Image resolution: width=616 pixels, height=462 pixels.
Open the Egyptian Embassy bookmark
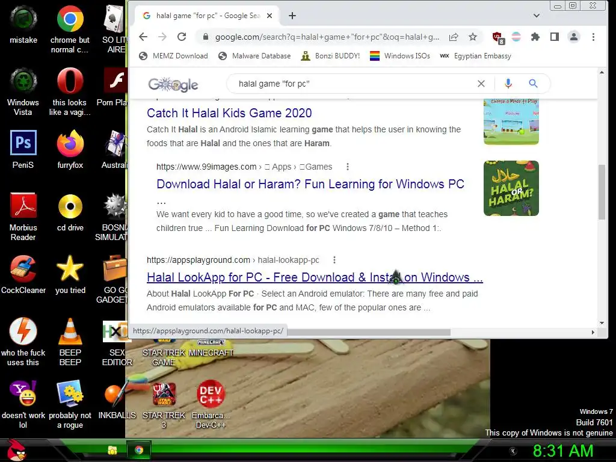(x=475, y=56)
